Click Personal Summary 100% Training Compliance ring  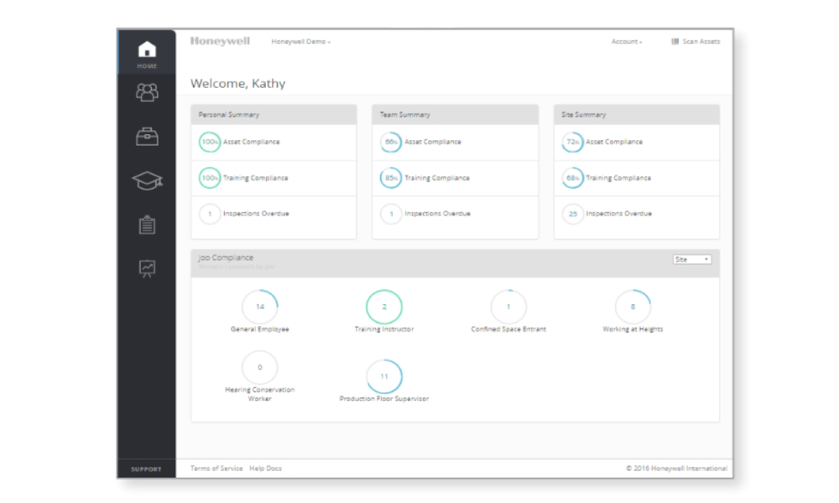[x=209, y=178]
